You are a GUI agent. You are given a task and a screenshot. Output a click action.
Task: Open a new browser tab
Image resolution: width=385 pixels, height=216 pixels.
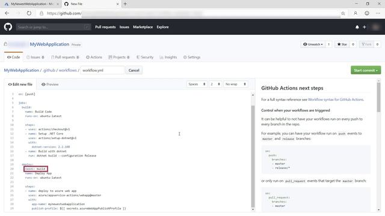coord(125,4)
